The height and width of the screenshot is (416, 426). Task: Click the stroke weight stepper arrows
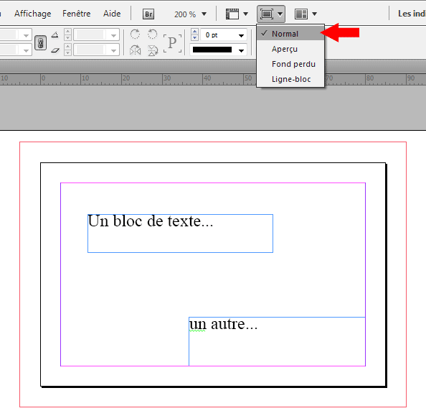coord(194,34)
